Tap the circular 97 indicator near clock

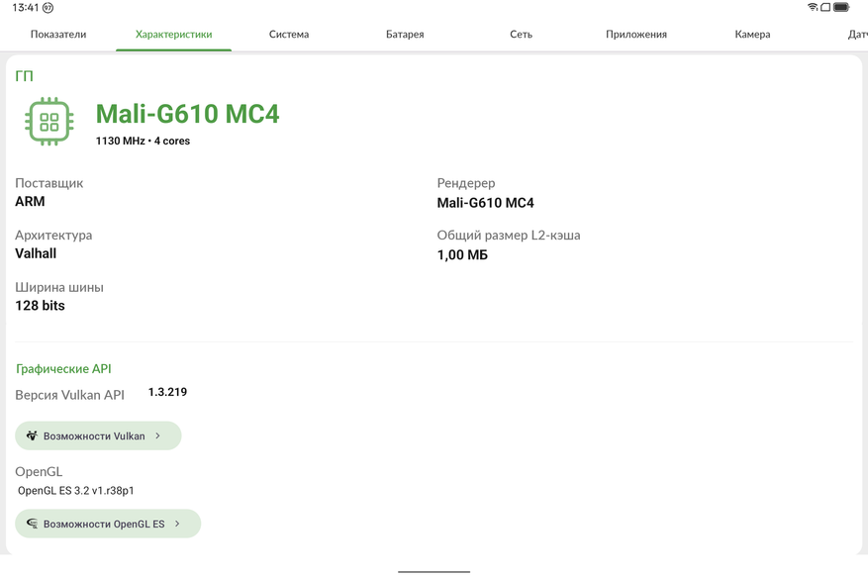pos(48,8)
